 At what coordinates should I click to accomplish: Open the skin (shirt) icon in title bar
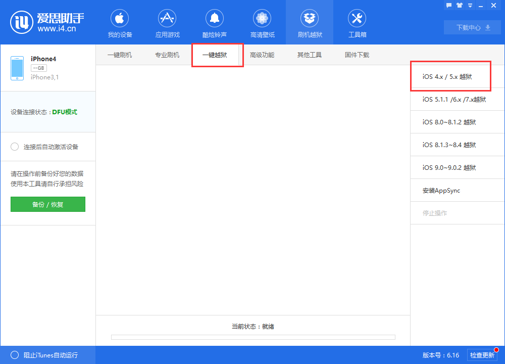coord(460,5)
